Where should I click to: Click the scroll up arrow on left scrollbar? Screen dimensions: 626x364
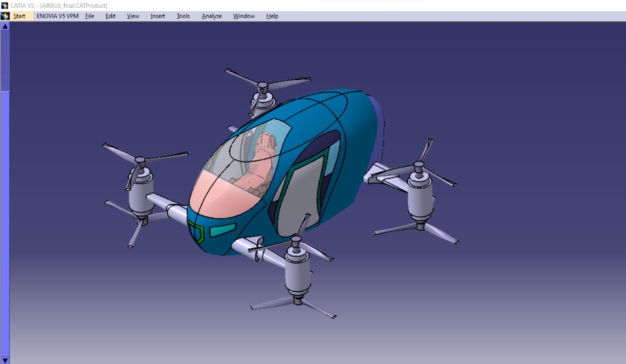[x=5, y=26]
